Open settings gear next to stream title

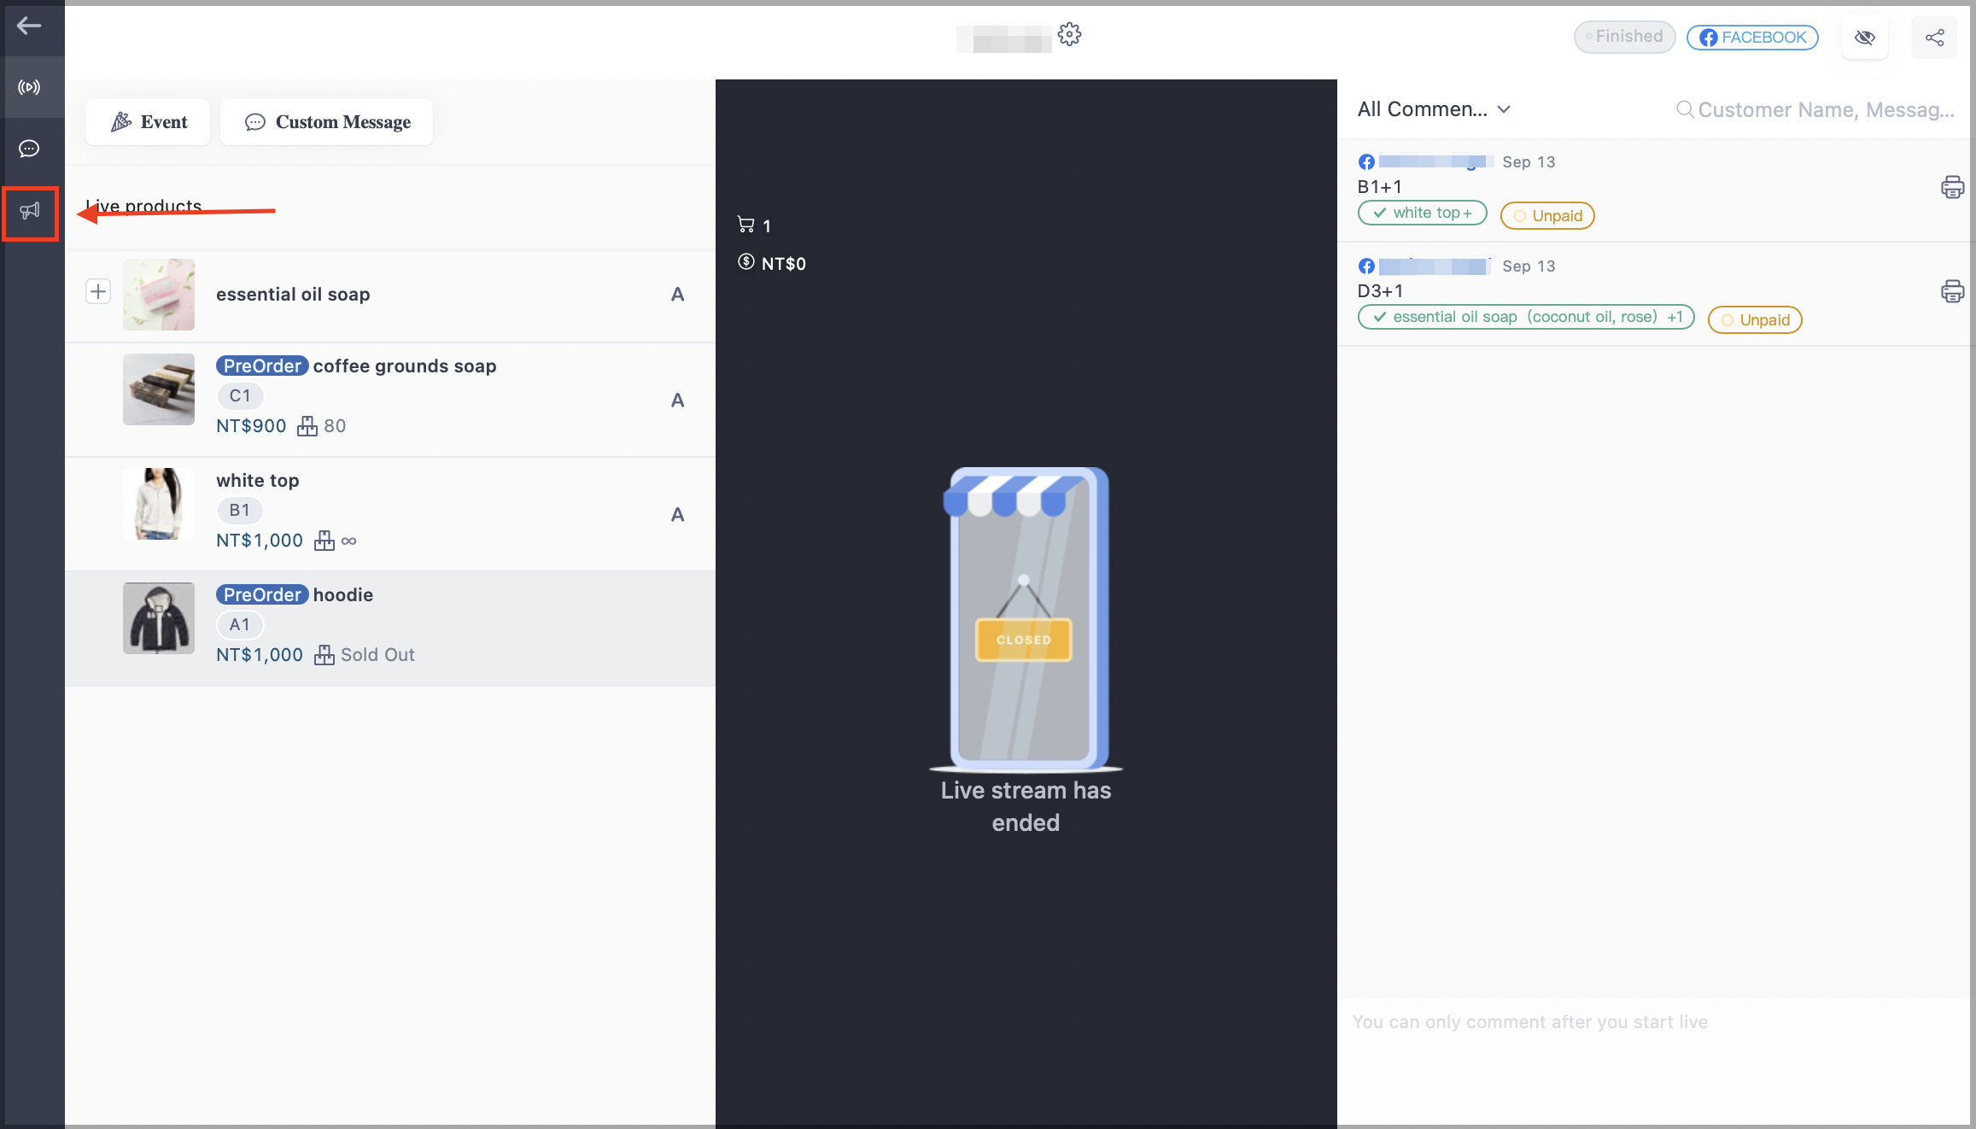point(1069,35)
